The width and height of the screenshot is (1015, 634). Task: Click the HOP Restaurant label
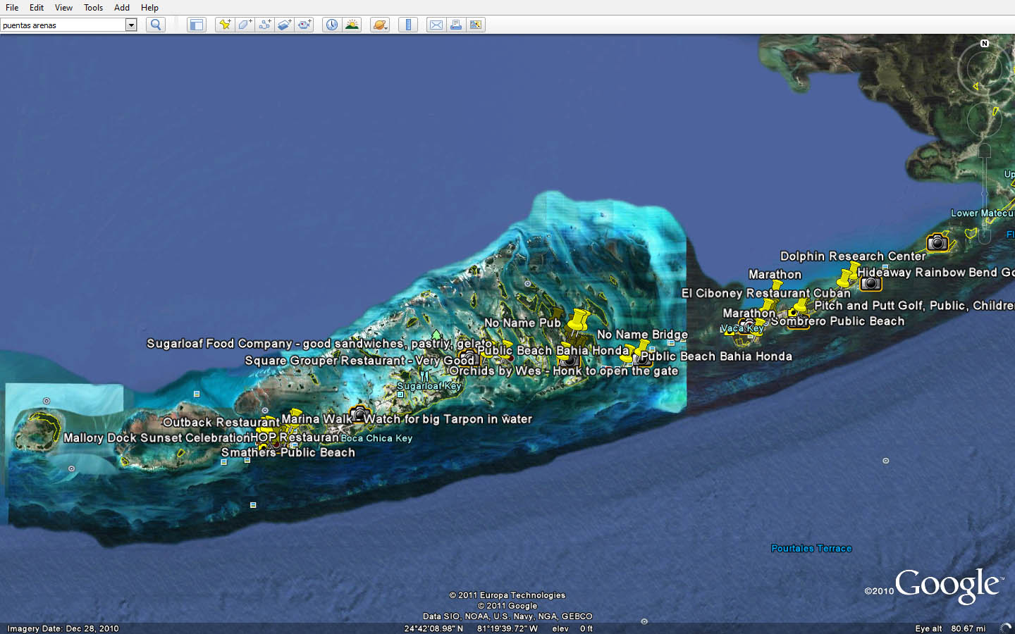(295, 437)
